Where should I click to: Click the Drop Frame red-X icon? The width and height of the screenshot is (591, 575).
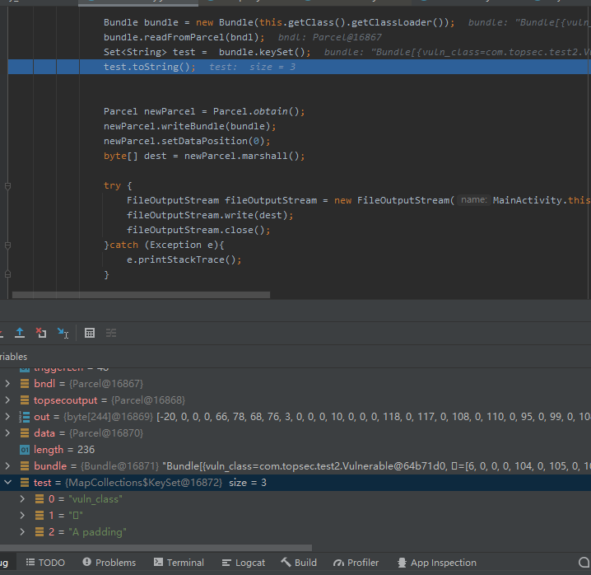coord(41,333)
